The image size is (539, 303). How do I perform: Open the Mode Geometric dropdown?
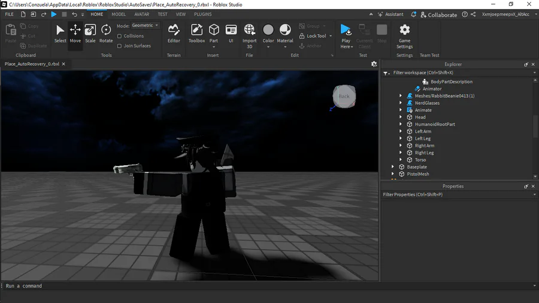(x=146, y=25)
